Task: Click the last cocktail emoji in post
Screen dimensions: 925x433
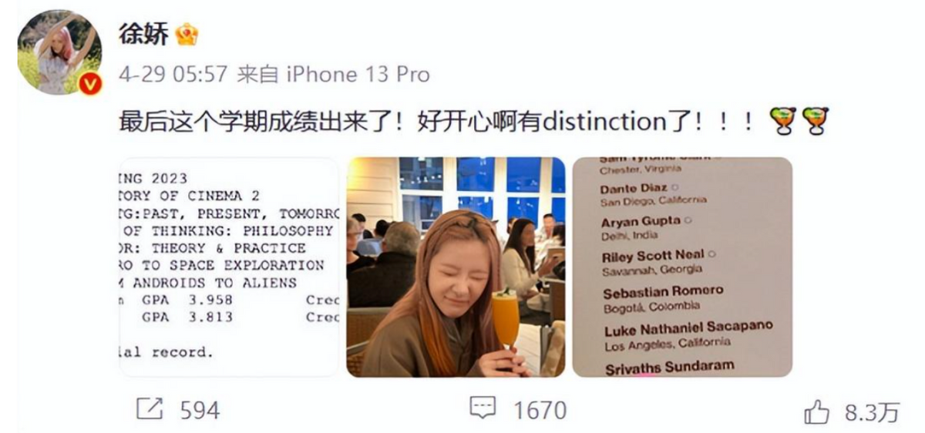Action: click(814, 121)
